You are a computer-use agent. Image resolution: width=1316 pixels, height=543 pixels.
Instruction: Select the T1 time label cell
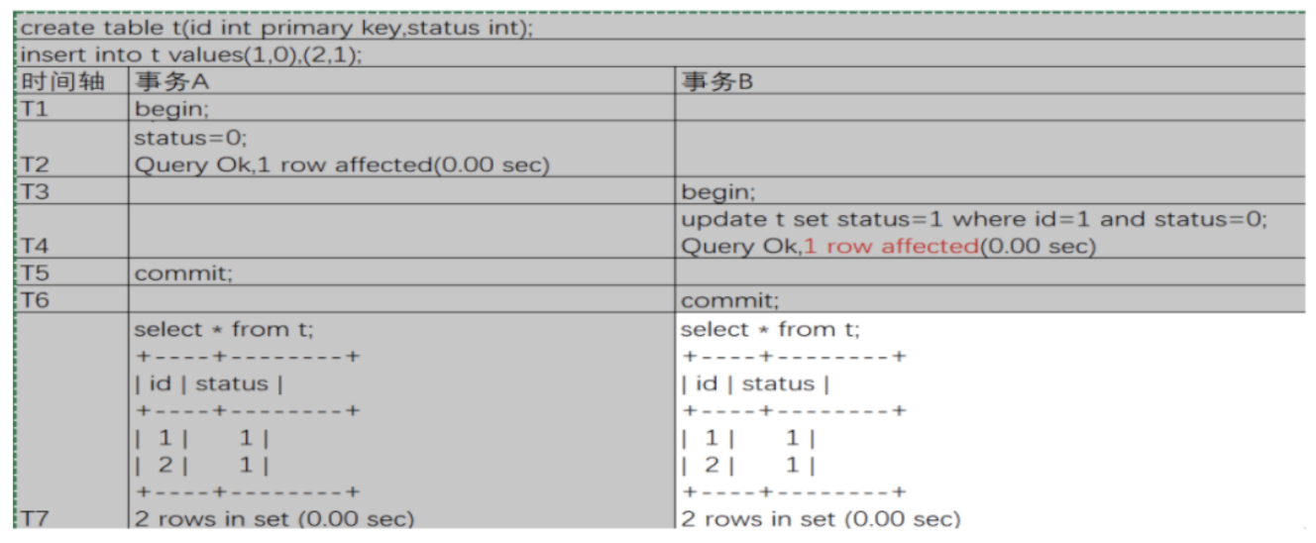(x=72, y=108)
